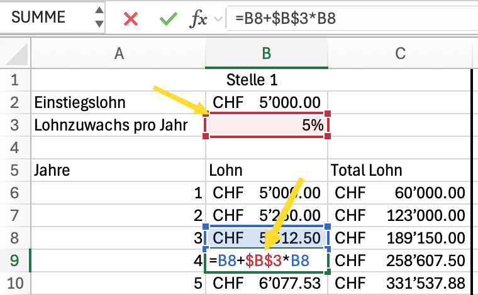Confirm formula with green checkmark icon

tap(168, 19)
